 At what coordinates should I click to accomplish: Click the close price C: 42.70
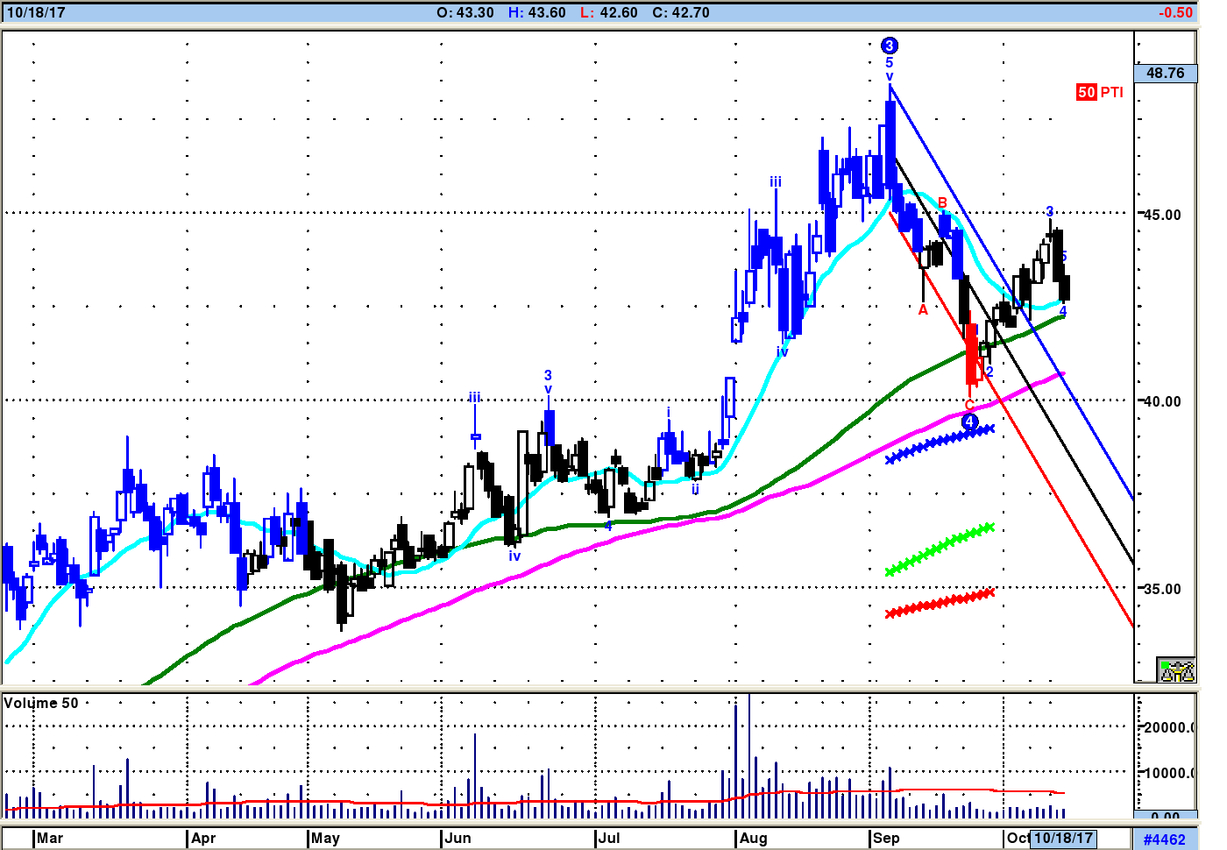point(681,13)
